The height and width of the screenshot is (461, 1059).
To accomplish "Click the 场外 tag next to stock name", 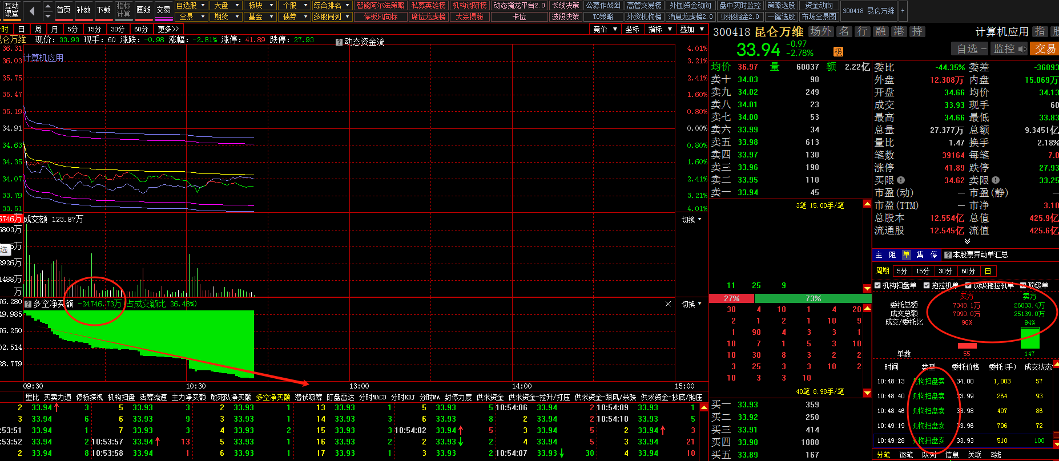I will click(x=821, y=31).
